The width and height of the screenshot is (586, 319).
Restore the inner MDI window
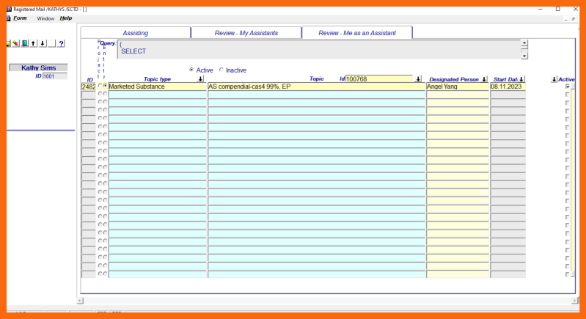coord(573,18)
